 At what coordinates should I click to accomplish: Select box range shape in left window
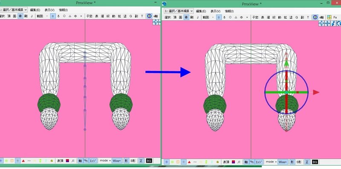[x=53, y=16]
